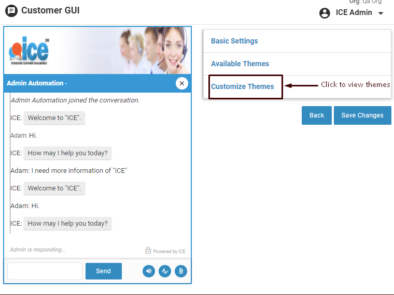Click the lock icon next to Powered by ICE
Viewport: 394px width, 295px height.
coord(148,250)
